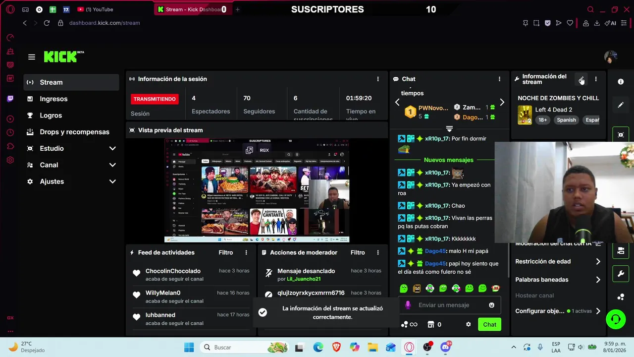
Task: Click channel points infinity icon below chat
Action: pyautogui.click(x=410, y=324)
